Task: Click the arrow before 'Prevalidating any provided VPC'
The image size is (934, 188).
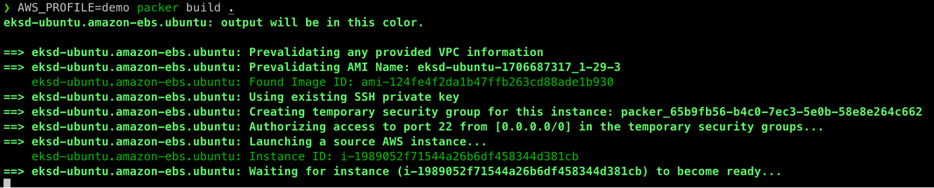Action: click(x=14, y=52)
